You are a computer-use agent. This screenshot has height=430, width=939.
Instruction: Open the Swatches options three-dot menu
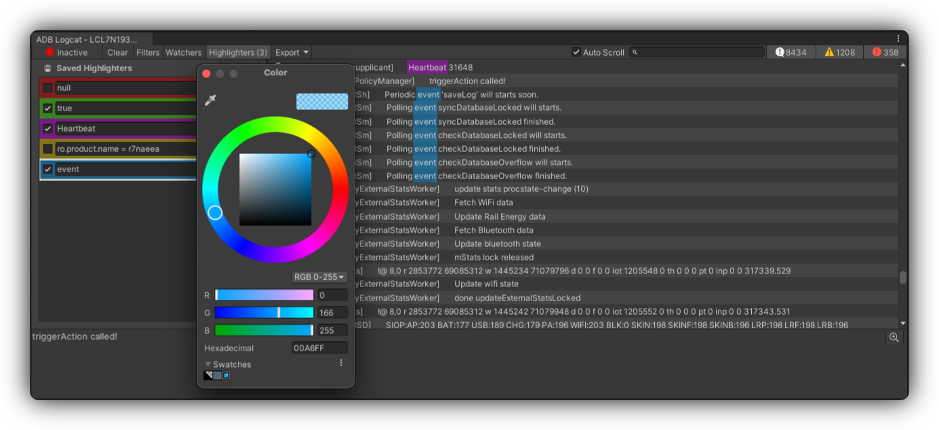tap(341, 364)
